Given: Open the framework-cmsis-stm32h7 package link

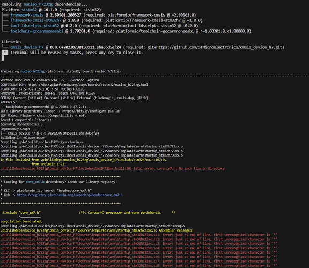Looking at the screenshot, I should click(36, 20).
